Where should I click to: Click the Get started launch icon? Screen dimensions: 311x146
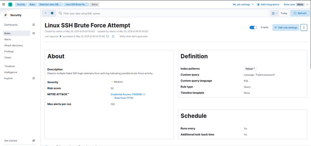(x=34, y=141)
